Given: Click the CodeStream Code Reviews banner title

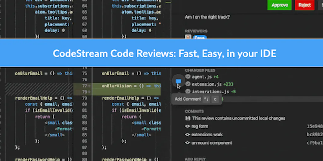Looking at the screenshot, I should 164,53.
